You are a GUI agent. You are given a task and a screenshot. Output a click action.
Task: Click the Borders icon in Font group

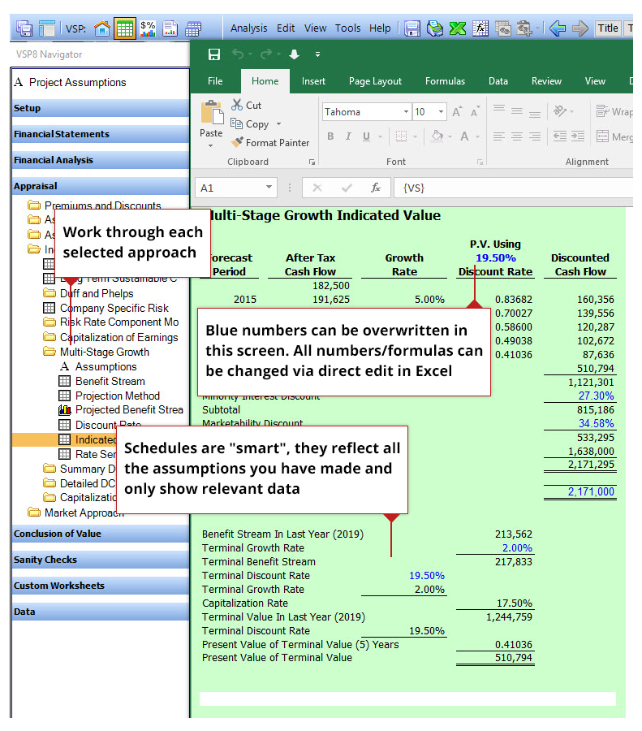[401, 136]
